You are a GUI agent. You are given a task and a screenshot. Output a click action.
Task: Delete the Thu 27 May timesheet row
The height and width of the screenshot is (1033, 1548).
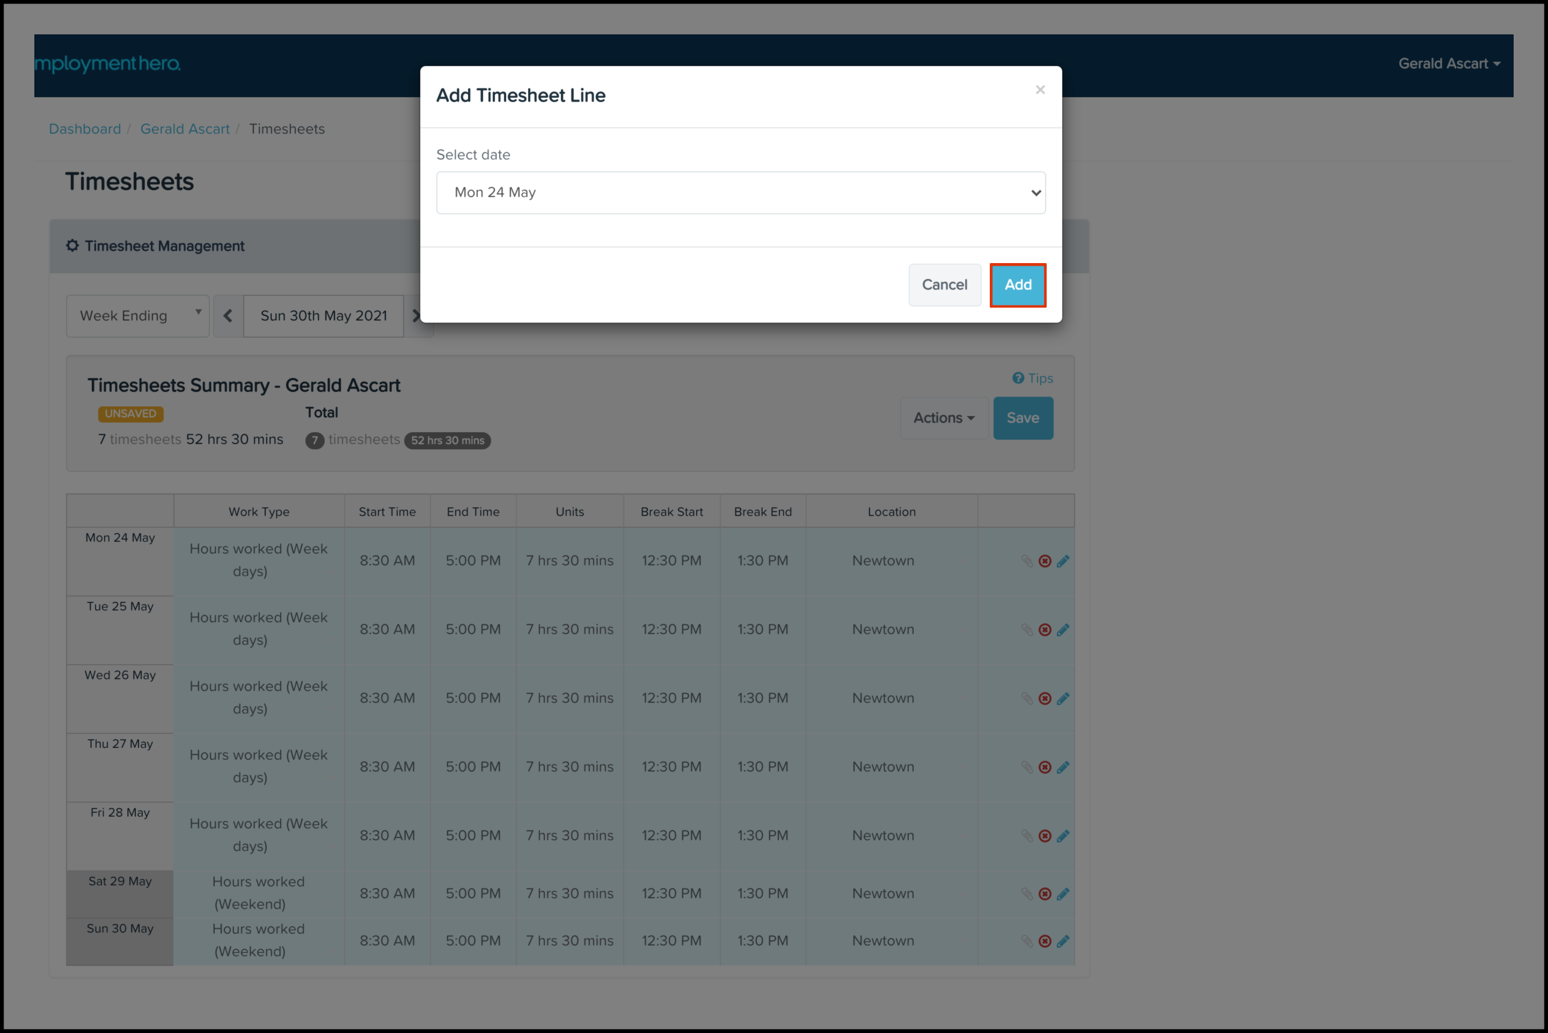(x=1045, y=767)
